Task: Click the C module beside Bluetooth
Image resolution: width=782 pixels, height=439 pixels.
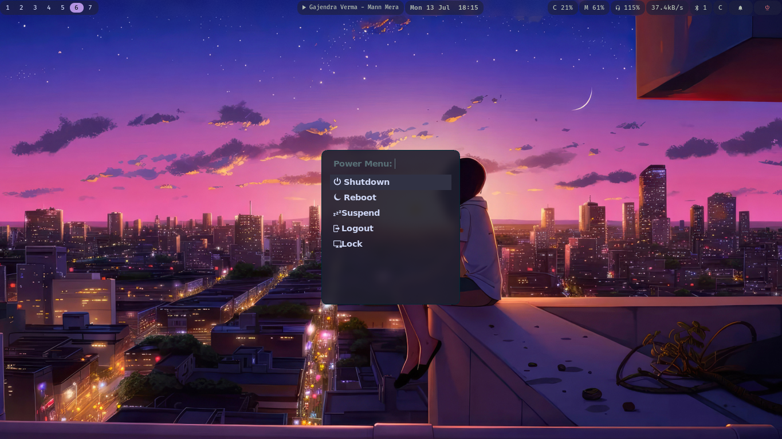Action: pos(720,7)
